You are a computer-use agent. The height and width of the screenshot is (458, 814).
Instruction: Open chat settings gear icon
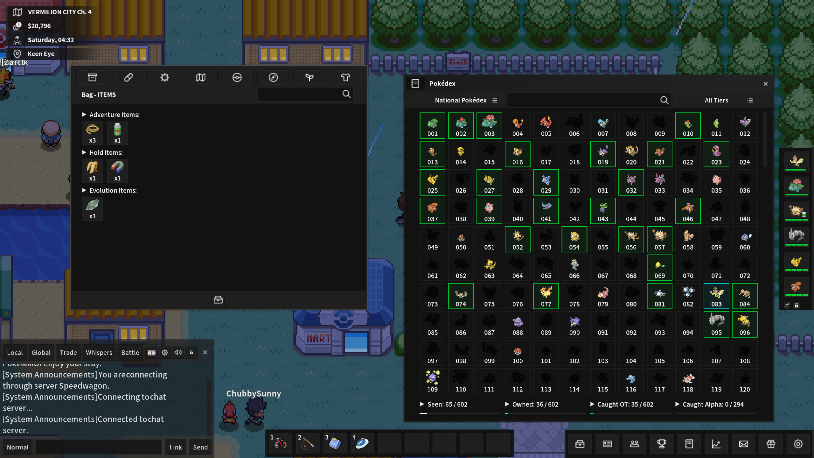pos(164,352)
